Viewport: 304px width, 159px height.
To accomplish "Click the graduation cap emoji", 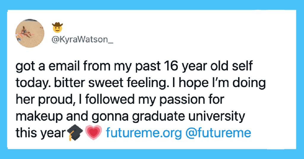I will pyautogui.click(x=75, y=132).
